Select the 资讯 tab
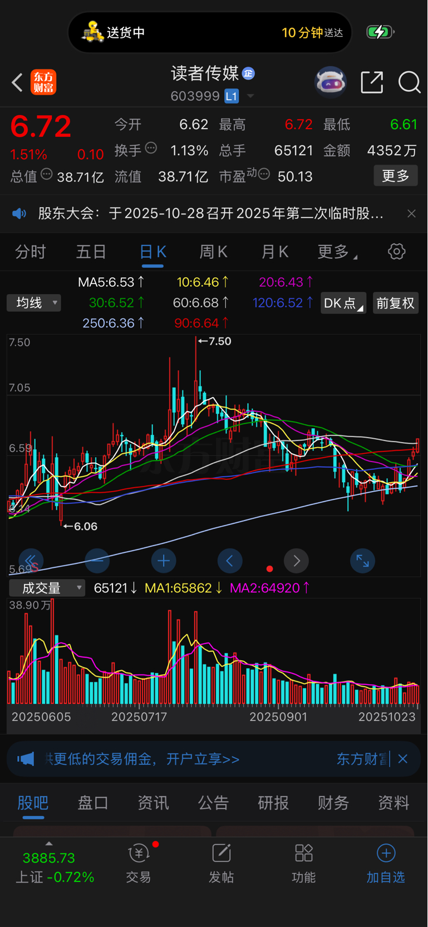 [x=153, y=803]
